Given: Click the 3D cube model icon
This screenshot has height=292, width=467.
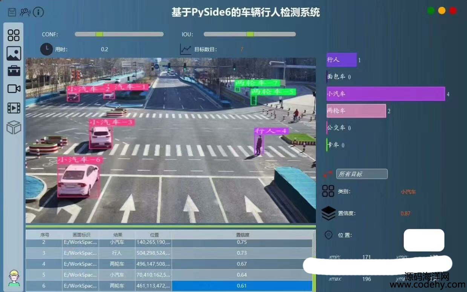Looking at the screenshot, I should click(14, 127).
